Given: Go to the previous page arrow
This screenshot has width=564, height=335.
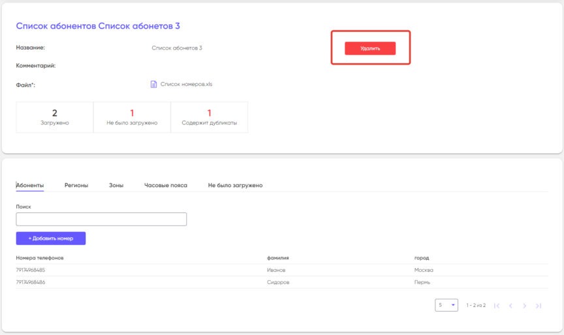Looking at the screenshot, I should click(511, 305).
